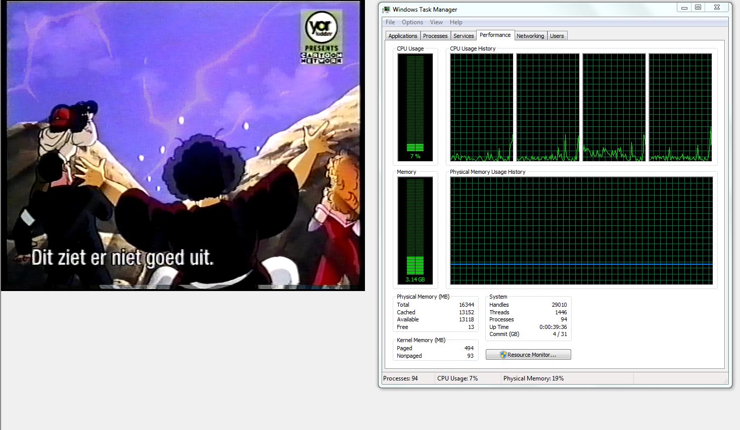Open the Options menu

412,22
